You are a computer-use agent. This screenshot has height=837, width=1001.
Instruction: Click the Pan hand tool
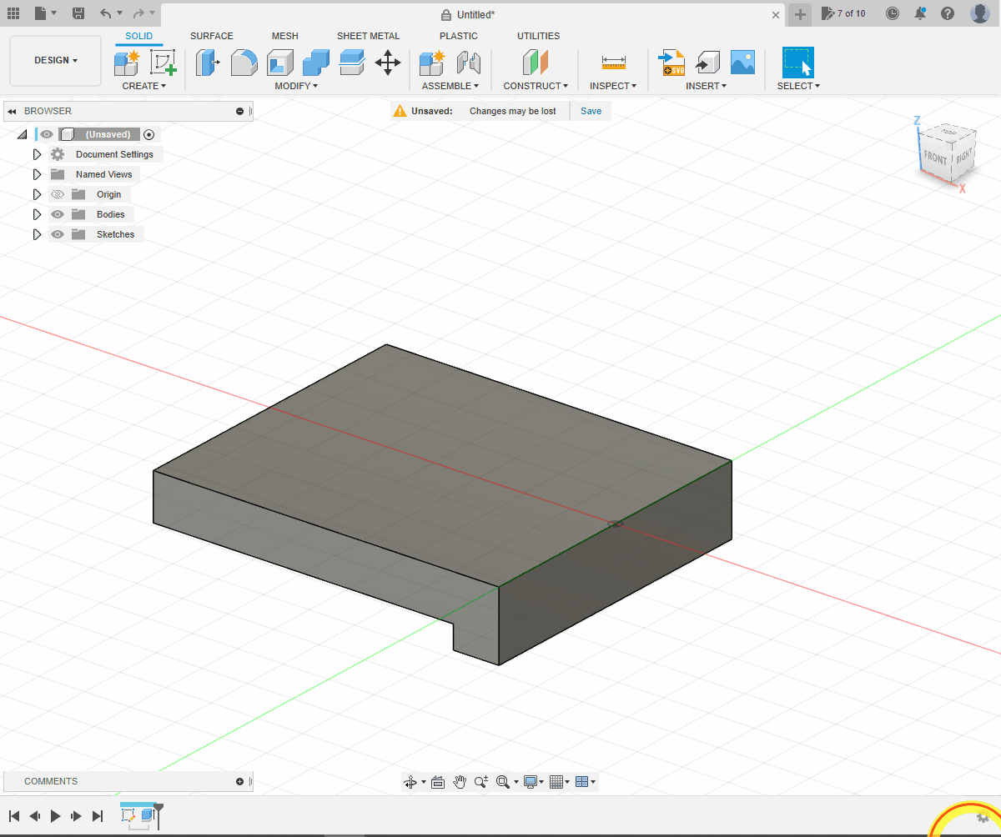460,782
